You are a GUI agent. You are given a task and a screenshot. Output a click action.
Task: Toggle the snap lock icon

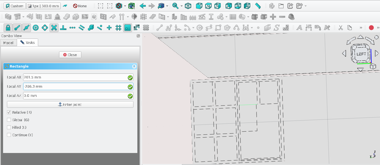coord(8,28)
